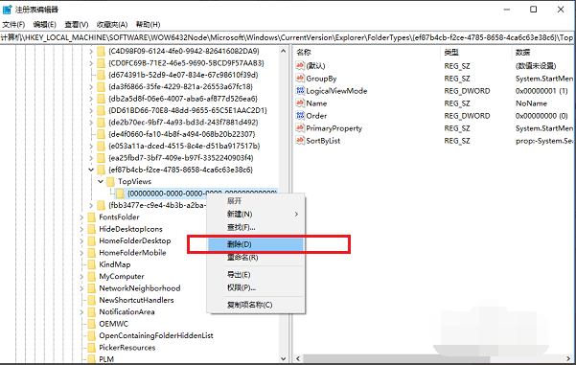Click the Registry Editor app icon in title bar
The height and width of the screenshot is (365, 576).
pyautogui.click(x=8, y=10)
